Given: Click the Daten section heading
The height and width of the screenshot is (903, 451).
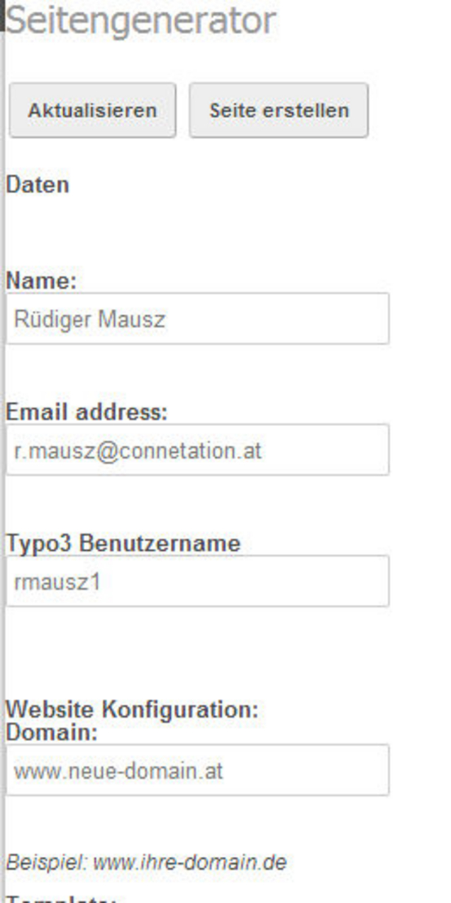Looking at the screenshot, I should pos(38,185).
